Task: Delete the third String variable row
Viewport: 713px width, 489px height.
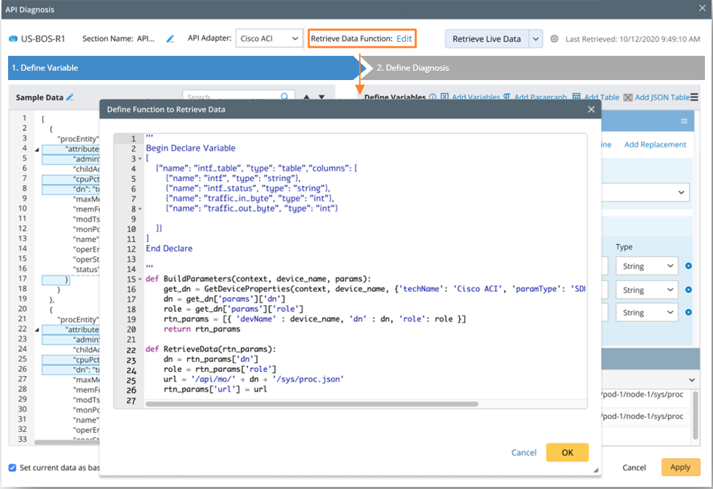Action: tap(688, 313)
